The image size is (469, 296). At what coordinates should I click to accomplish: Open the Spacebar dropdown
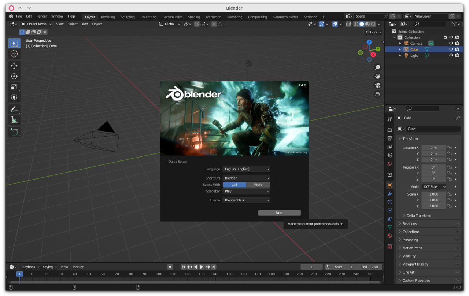pyautogui.click(x=247, y=191)
